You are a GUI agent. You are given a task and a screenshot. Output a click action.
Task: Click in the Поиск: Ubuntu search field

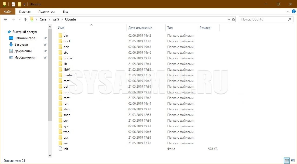click(x=266, y=19)
